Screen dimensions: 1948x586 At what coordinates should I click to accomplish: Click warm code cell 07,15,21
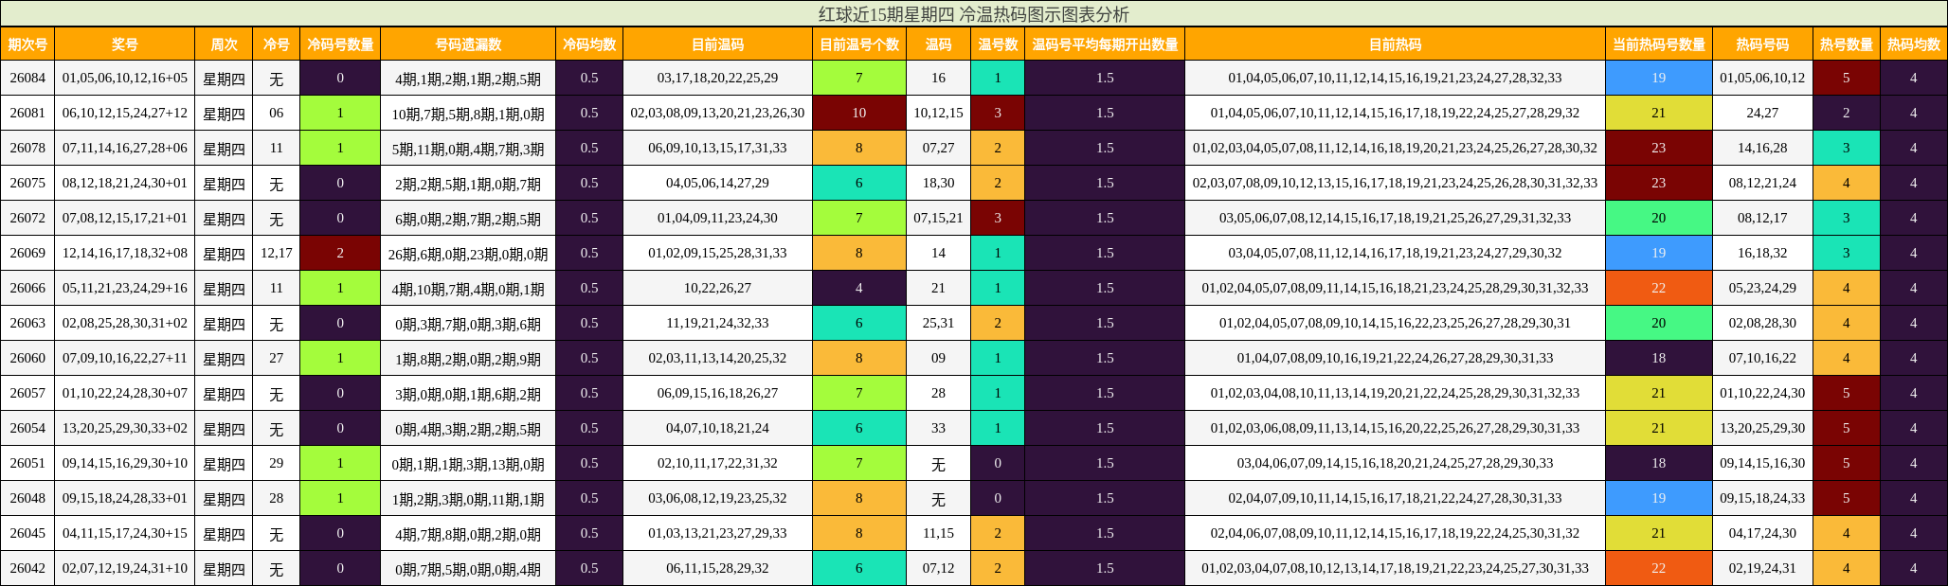(x=938, y=218)
